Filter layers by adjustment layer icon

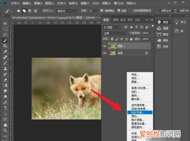131,27
